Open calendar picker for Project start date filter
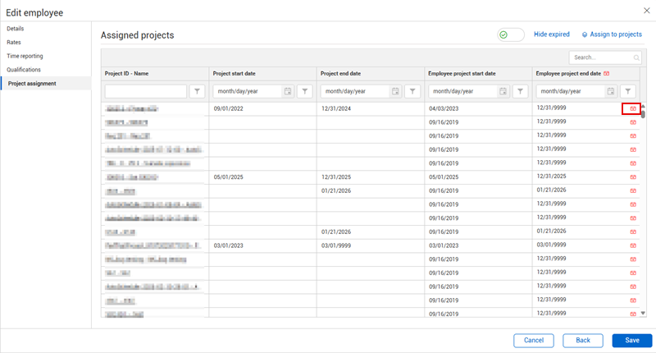The image size is (656, 353). [288, 91]
